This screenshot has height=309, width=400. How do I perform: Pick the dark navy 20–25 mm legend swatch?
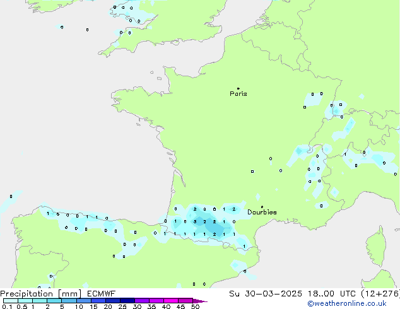point(112,301)
